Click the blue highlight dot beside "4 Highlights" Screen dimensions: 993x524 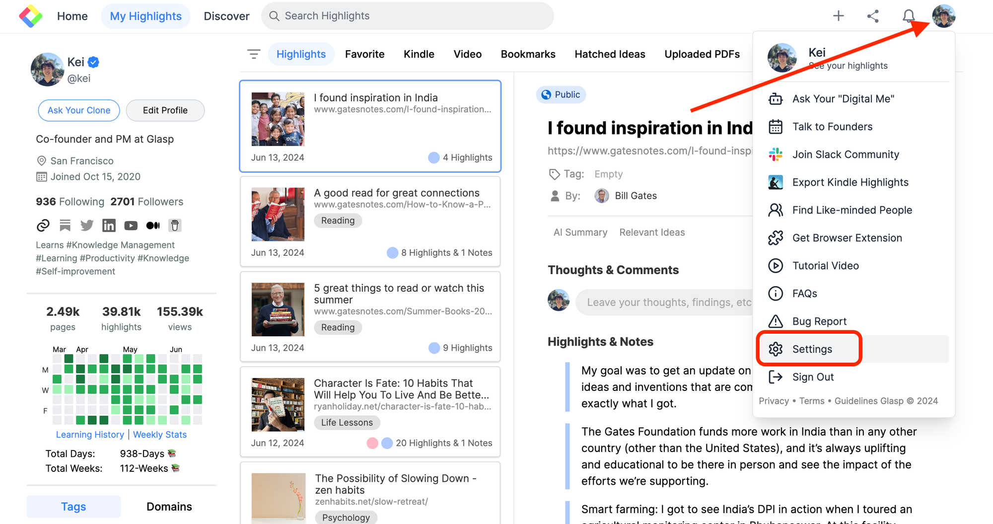tap(434, 158)
